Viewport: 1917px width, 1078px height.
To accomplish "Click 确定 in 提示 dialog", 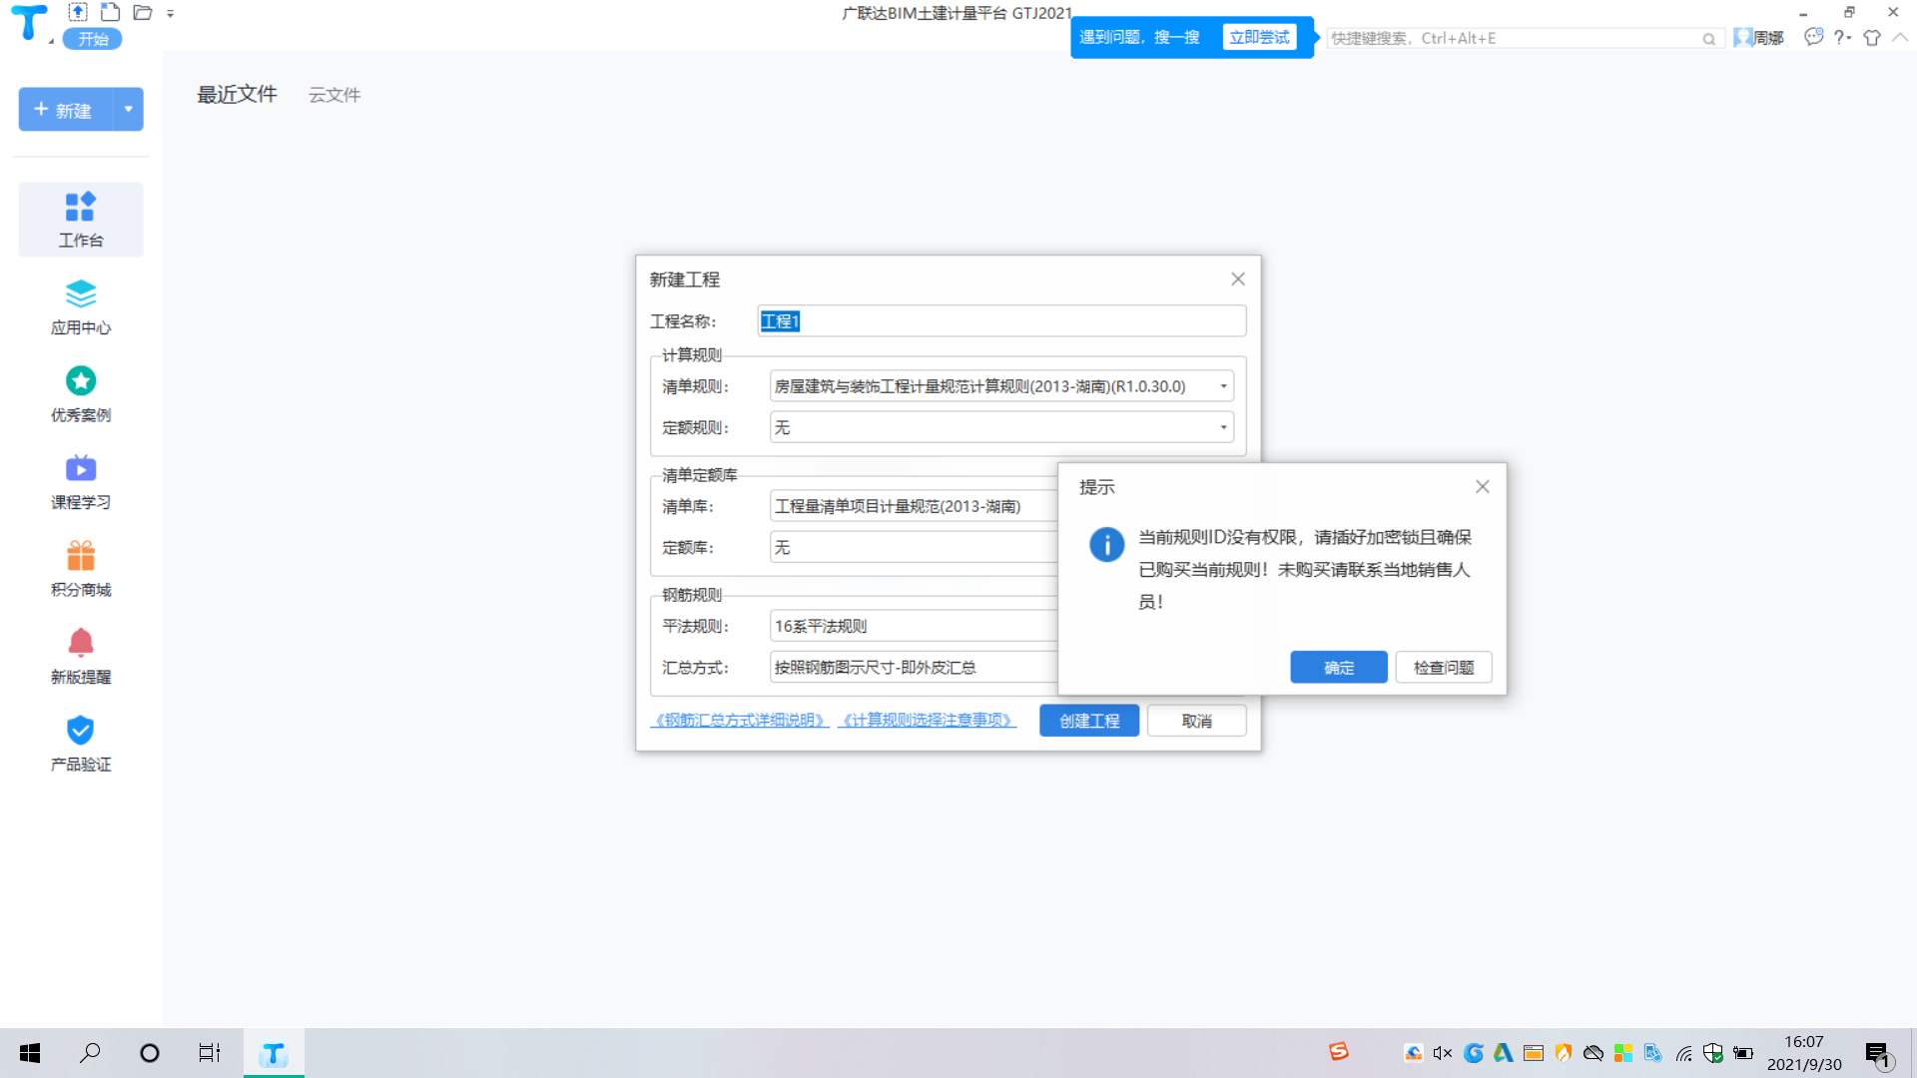I will point(1339,667).
